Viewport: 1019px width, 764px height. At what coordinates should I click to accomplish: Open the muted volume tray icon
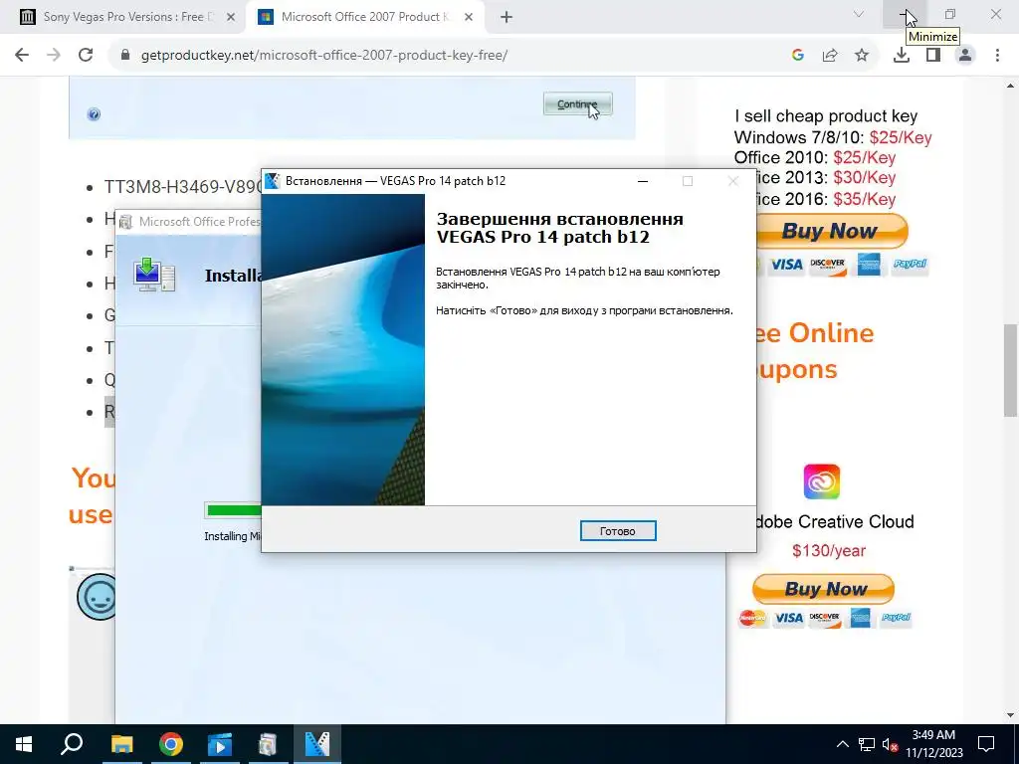pyautogui.click(x=890, y=744)
